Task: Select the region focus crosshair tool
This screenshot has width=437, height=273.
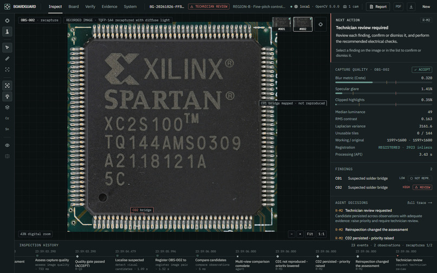Action: (x=7, y=69)
